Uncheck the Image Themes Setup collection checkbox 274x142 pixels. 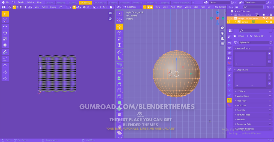[x=264, y=18]
